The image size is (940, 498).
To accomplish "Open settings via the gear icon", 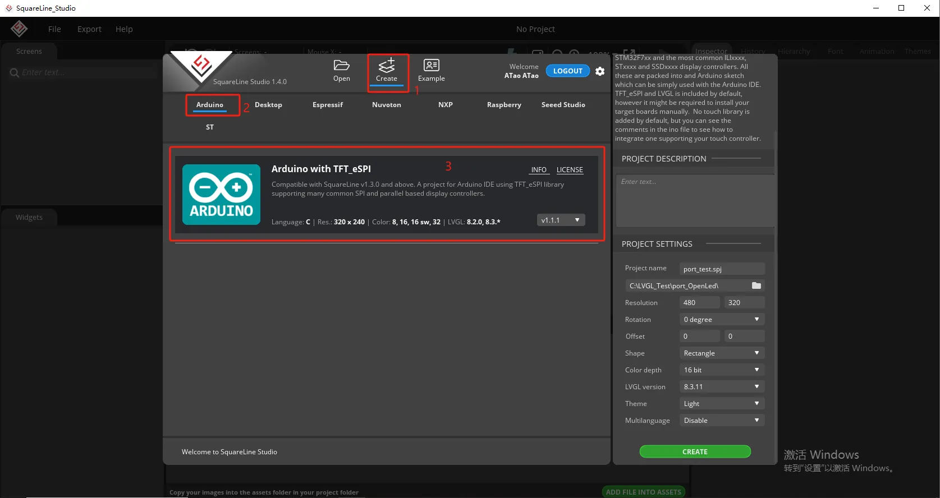I will click(600, 71).
